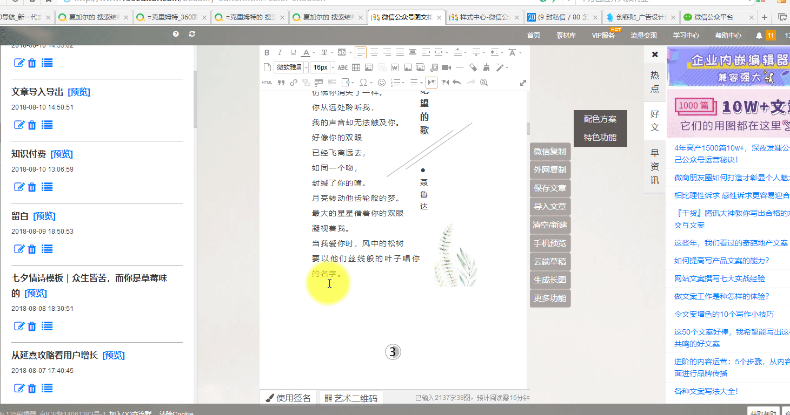Clear formatting with the eraser tool
This screenshot has width=790, height=415.
pyautogui.click(x=473, y=67)
